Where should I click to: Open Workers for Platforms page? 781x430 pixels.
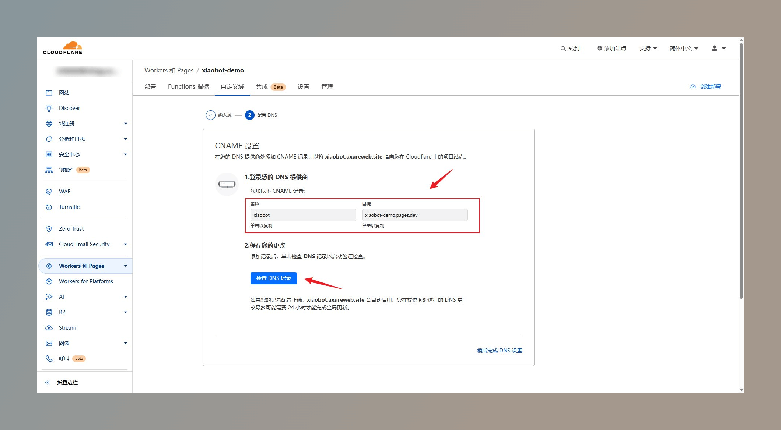pos(86,281)
